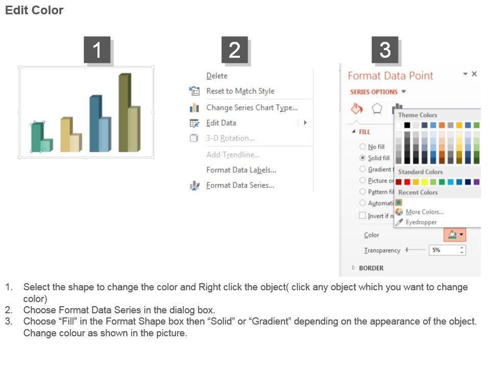Screen dimensions: 490x368
Task: Click the Edit Data table icon
Action: pos(194,123)
